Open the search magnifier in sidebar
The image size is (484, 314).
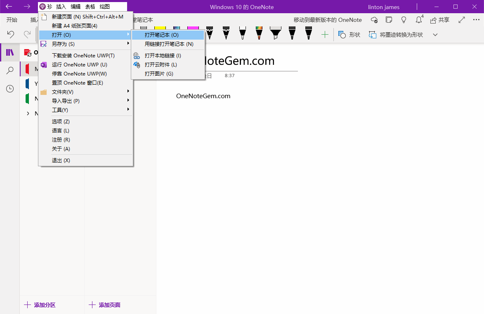[x=10, y=71]
